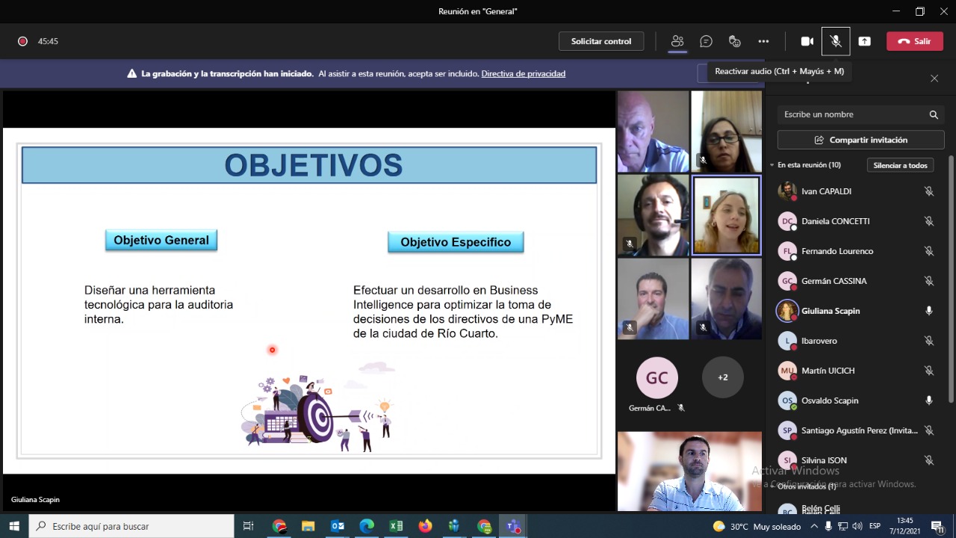Open the reactions and raise hand icon

click(735, 41)
